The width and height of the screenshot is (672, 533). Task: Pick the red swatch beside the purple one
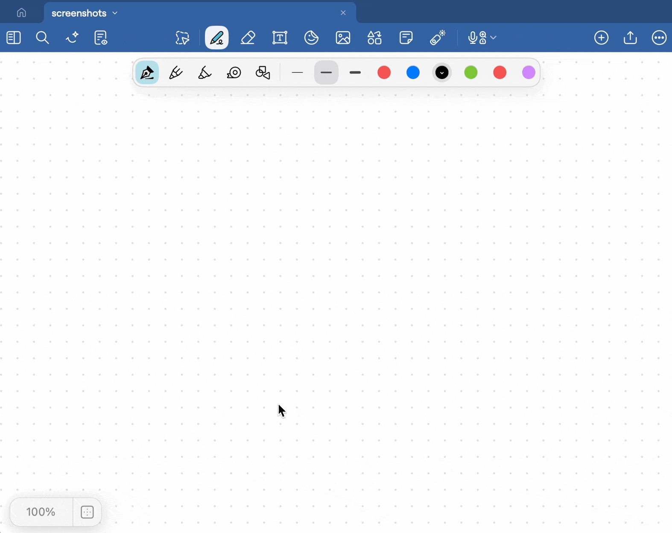(500, 73)
